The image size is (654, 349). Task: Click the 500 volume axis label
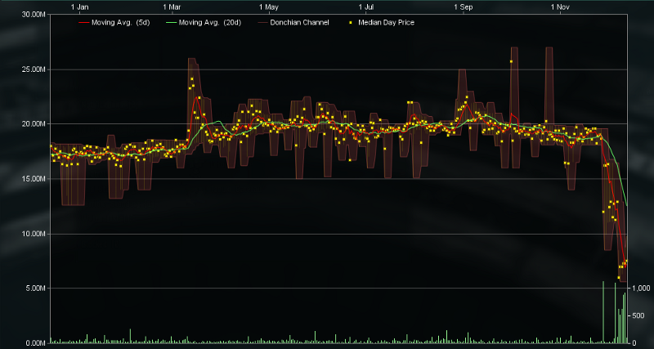click(637, 315)
